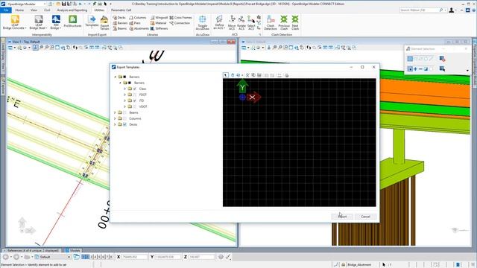Viewport: 477px width, 268px height.
Task: Check VDOT folder checkbox
Action: [x=135, y=106]
